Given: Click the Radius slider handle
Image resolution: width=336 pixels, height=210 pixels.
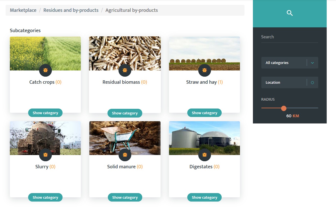Looking at the screenshot, I should 284,108.
